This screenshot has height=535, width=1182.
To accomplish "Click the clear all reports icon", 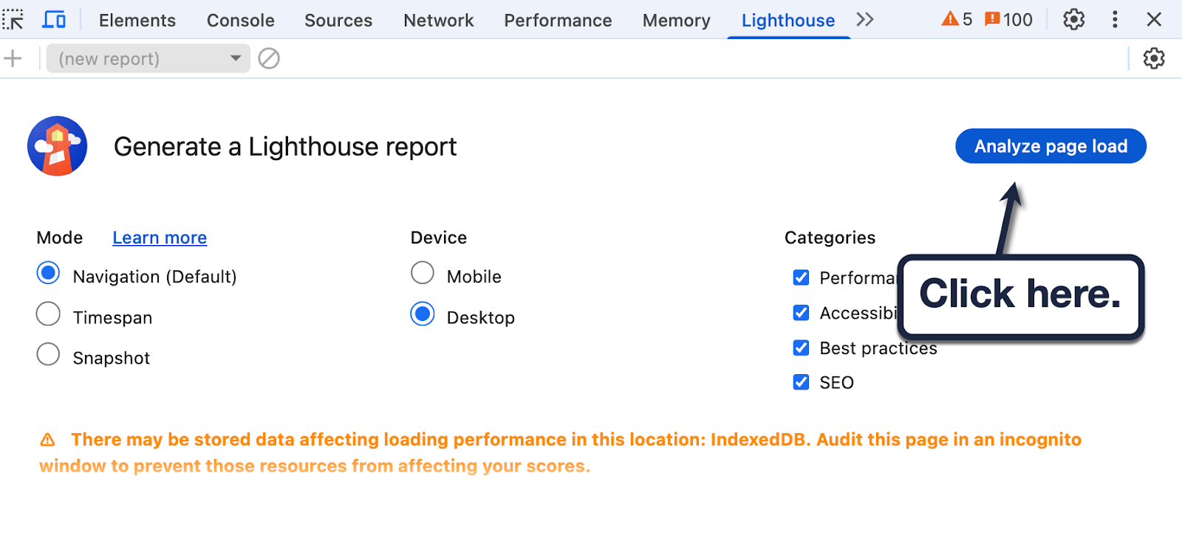I will 269,58.
